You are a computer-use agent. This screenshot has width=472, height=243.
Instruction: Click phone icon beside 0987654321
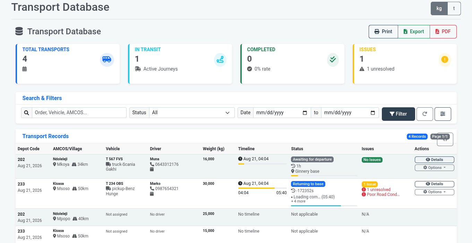click(x=152, y=189)
